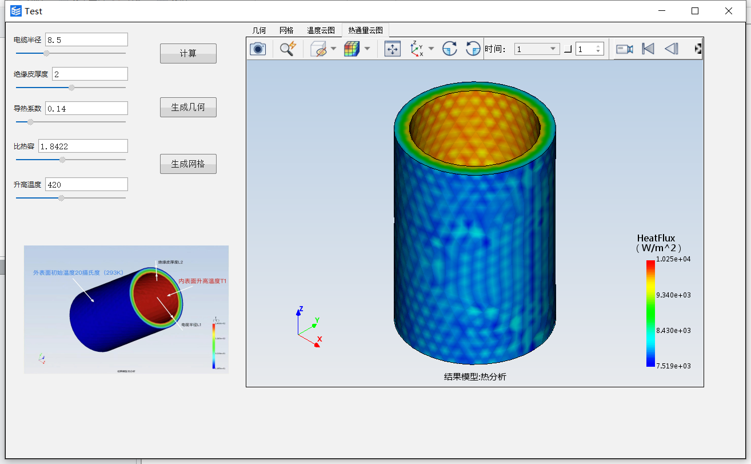
Task: Click the 结果模型:热分析 caption
Action: coord(475,376)
